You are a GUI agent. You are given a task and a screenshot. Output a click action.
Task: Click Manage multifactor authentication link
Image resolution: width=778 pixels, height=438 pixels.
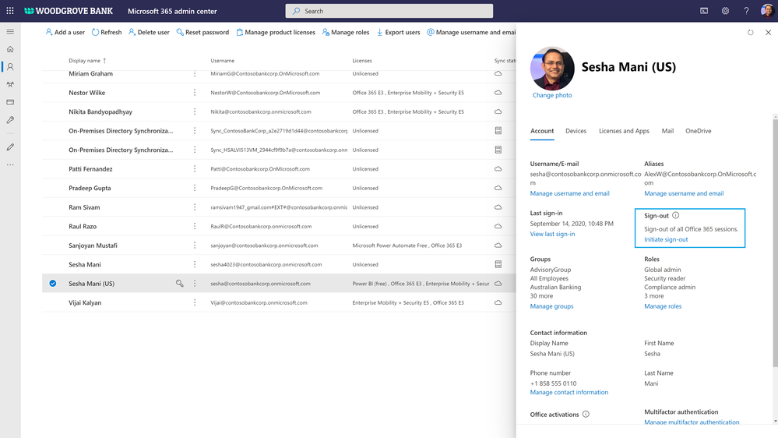pyautogui.click(x=692, y=422)
